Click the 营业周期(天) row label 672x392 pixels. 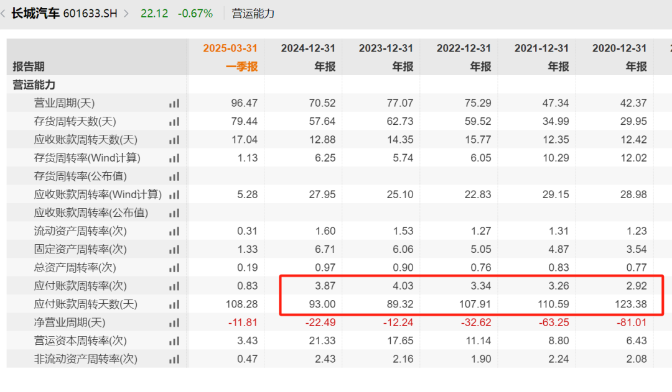click(x=64, y=103)
